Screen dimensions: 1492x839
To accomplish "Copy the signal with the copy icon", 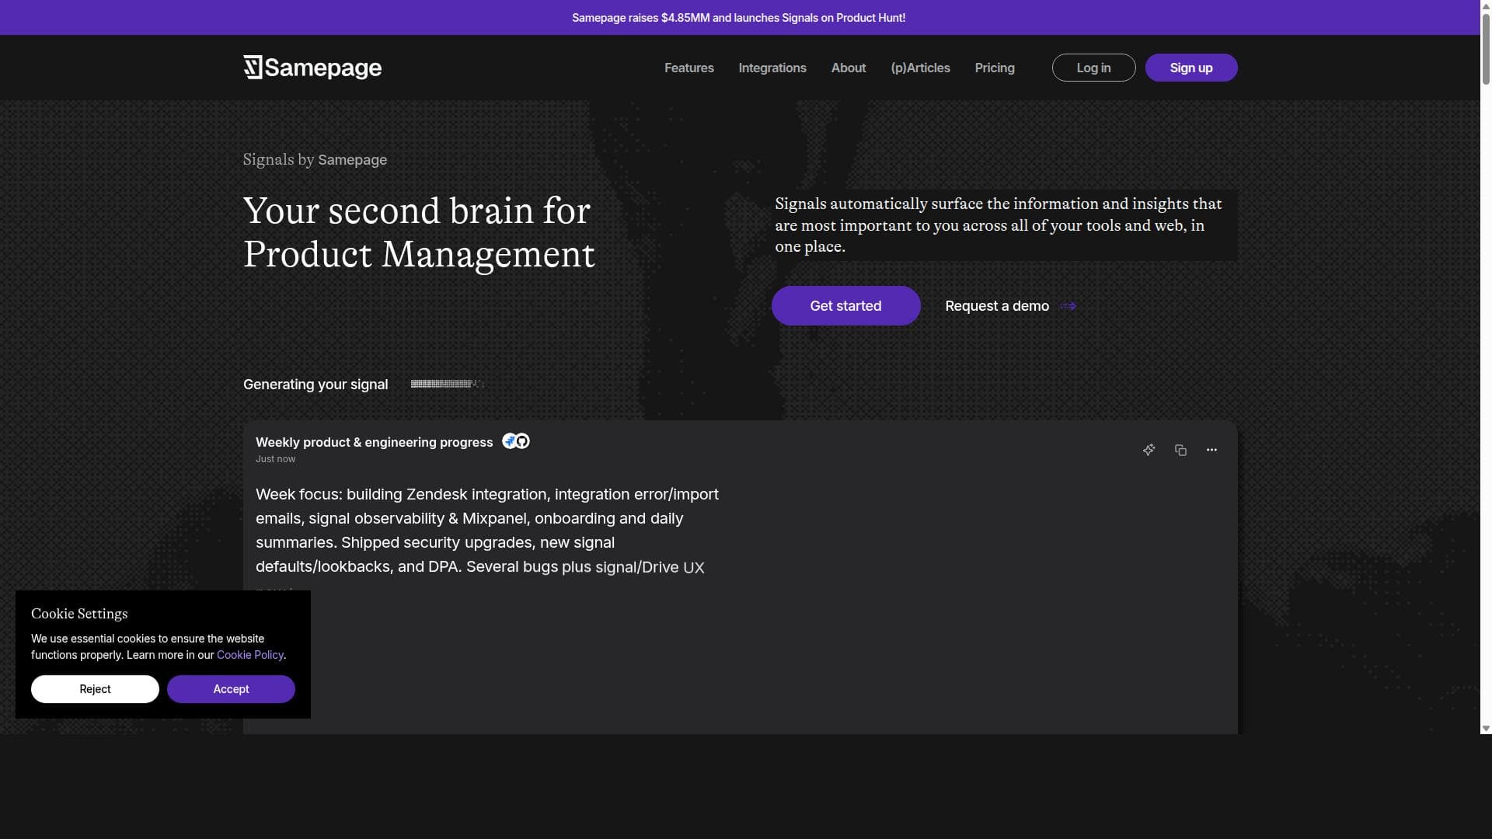I will (x=1180, y=450).
